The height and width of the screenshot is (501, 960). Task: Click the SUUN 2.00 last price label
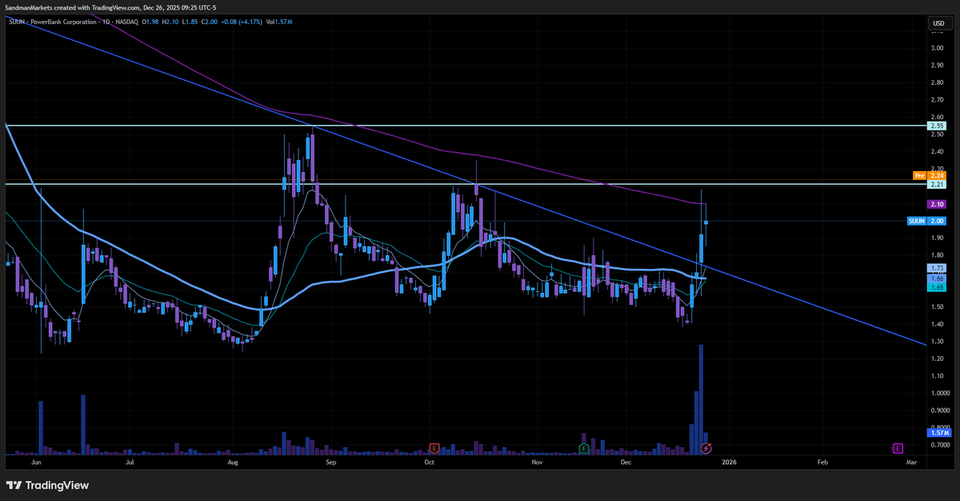coord(928,221)
